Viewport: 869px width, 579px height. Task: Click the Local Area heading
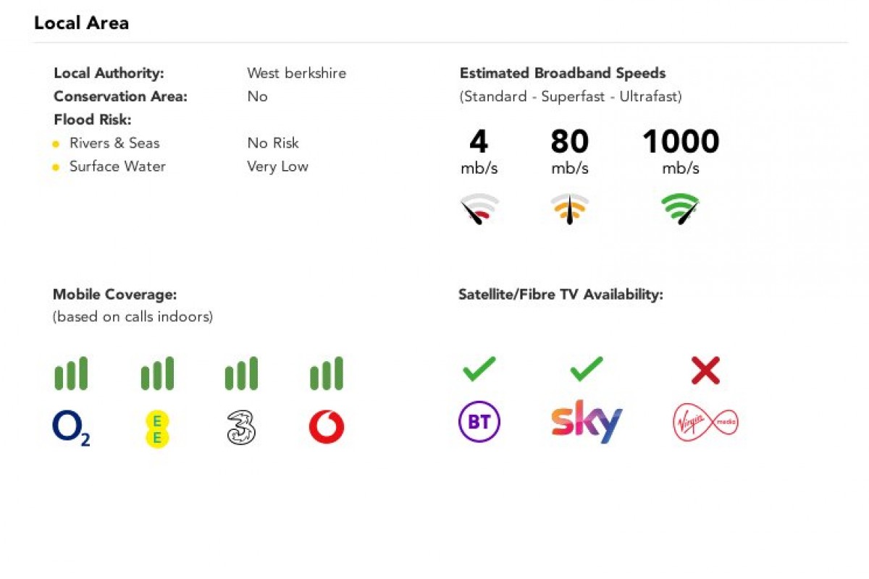tap(81, 23)
